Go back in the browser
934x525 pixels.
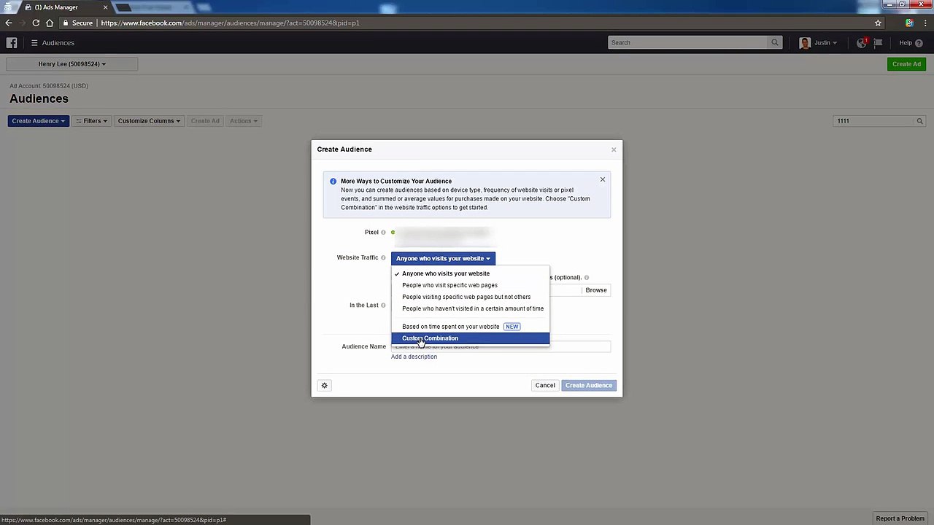(x=9, y=23)
